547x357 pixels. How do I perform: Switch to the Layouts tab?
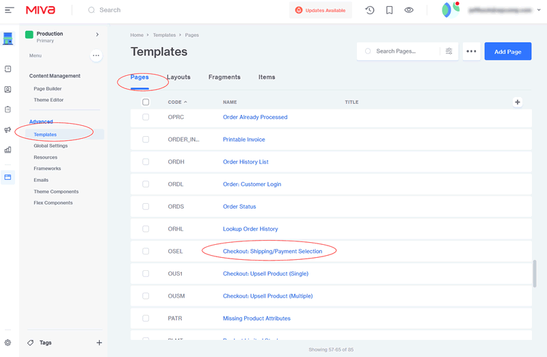pos(178,77)
